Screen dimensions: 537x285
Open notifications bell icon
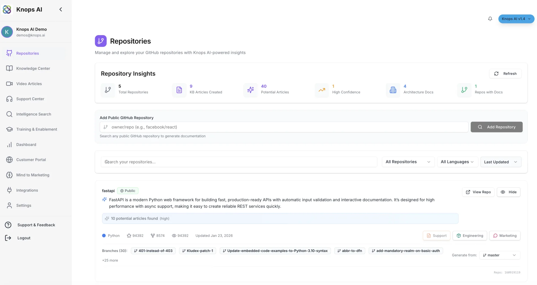coord(490,19)
